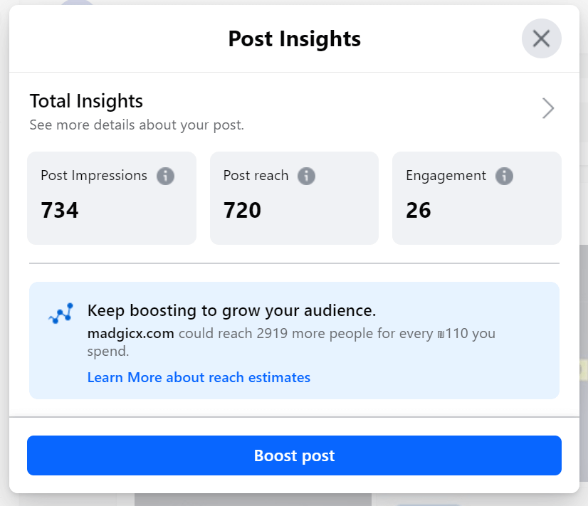Screen dimensions: 588x506
Task: Click 'Keep boosting to grow your audience' heading
Action: click(x=231, y=311)
